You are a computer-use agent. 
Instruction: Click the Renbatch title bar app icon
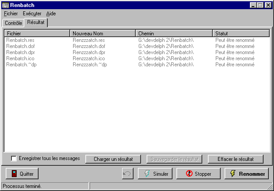click(x=5, y=5)
